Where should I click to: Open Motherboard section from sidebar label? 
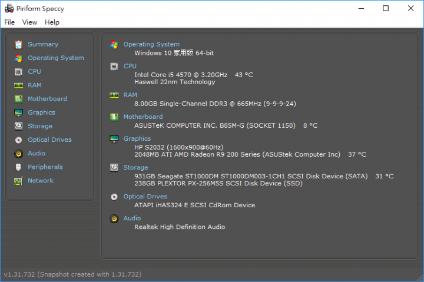pos(47,99)
